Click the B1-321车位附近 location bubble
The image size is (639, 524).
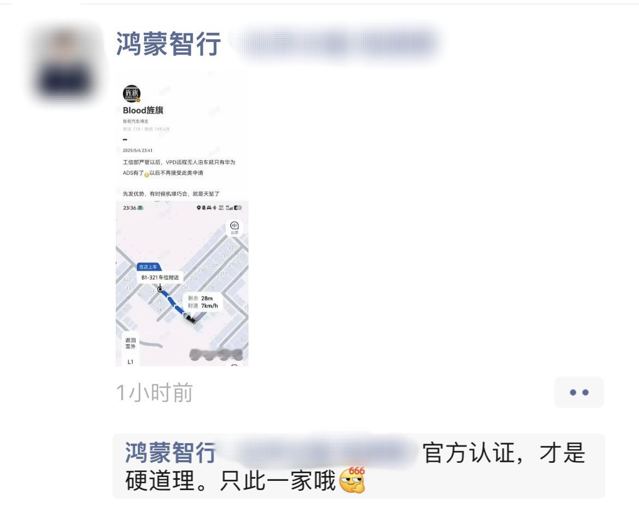tap(160, 277)
